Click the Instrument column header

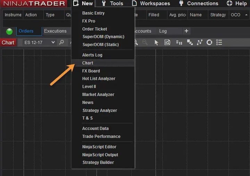click(13, 15)
